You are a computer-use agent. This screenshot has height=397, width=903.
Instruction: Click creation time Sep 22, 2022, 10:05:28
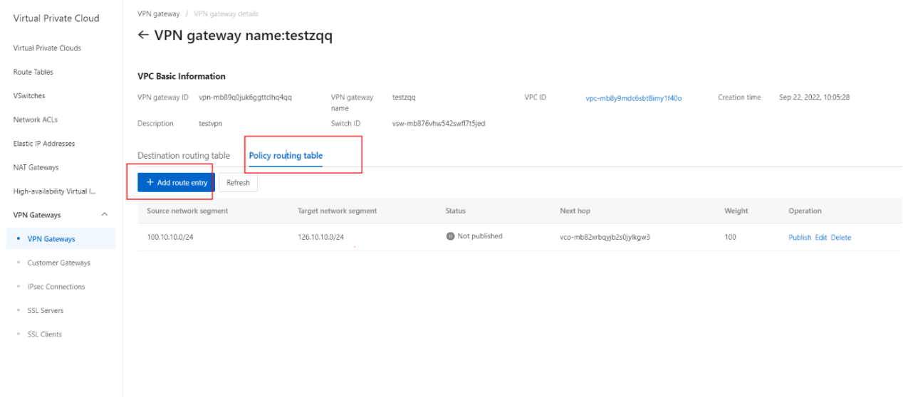(x=815, y=97)
